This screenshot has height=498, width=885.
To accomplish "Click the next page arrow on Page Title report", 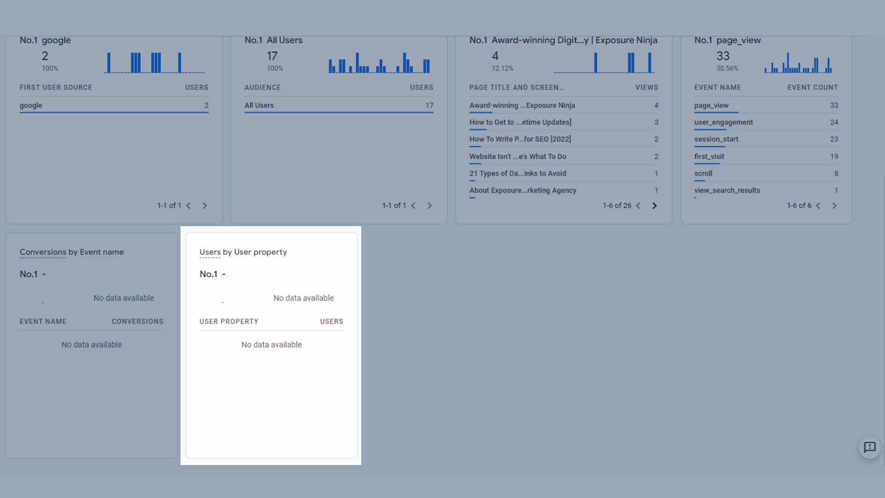I will 654,206.
